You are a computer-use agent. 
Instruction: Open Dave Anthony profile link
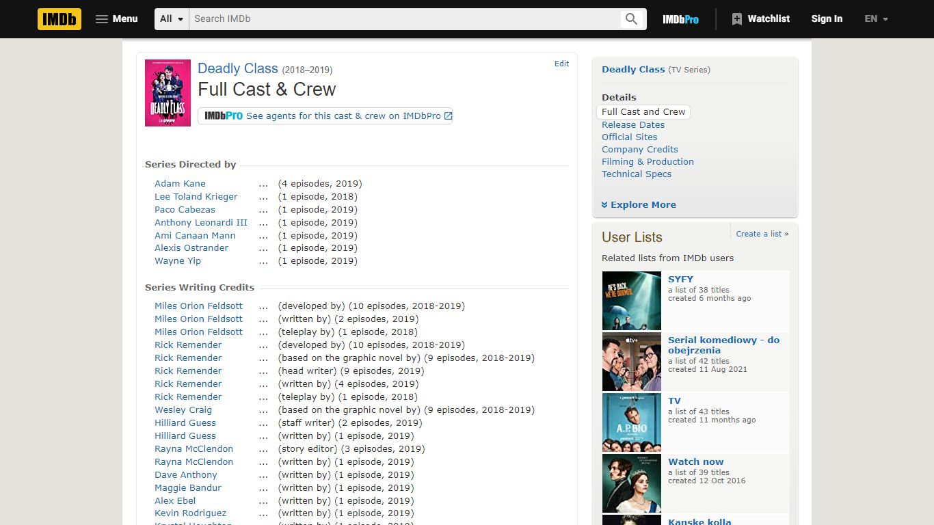click(186, 475)
